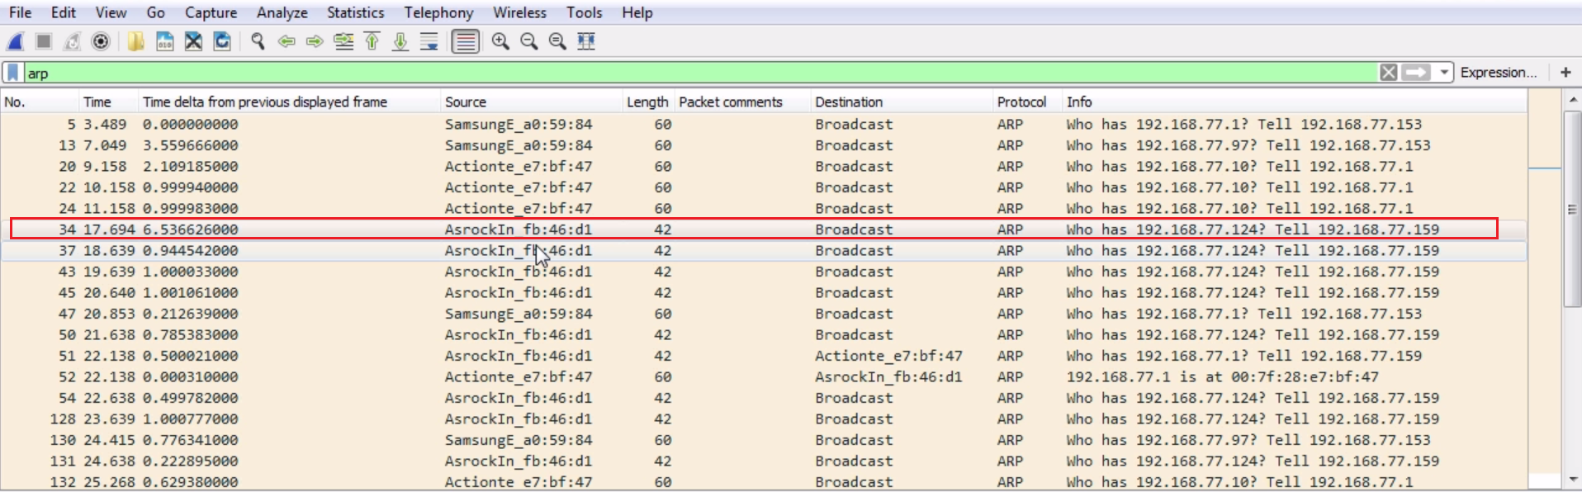Start a new capture with the shark fin icon
This screenshot has width=1582, height=492.
coord(16,41)
